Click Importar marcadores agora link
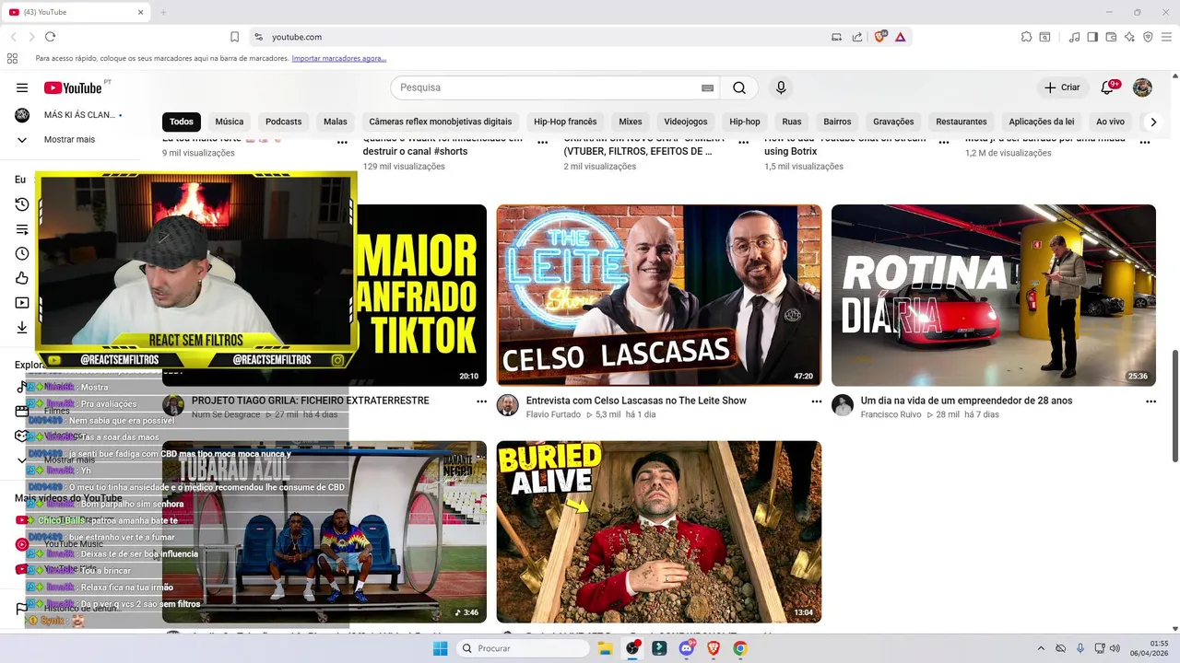 pyautogui.click(x=338, y=58)
